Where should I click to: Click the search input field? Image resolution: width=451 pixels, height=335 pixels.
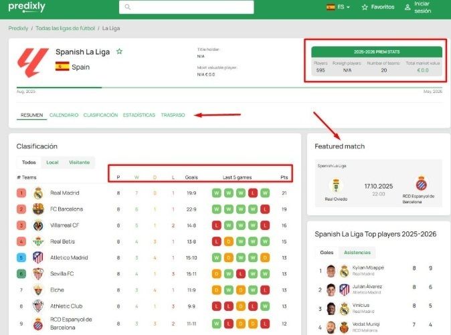[x=187, y=7]
